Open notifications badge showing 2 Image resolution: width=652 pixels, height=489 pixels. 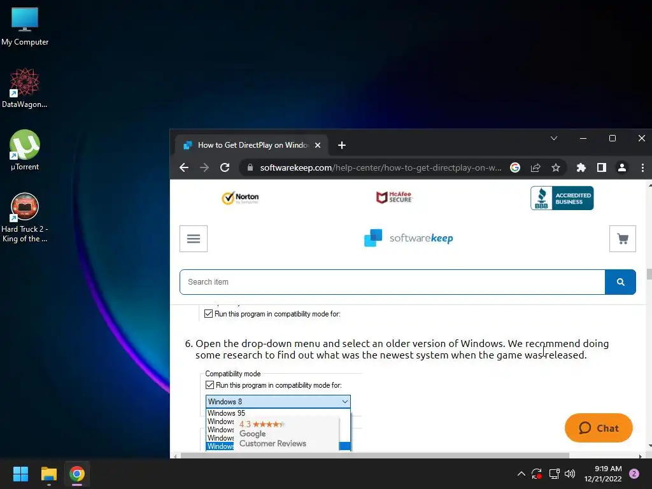point(634,474)
